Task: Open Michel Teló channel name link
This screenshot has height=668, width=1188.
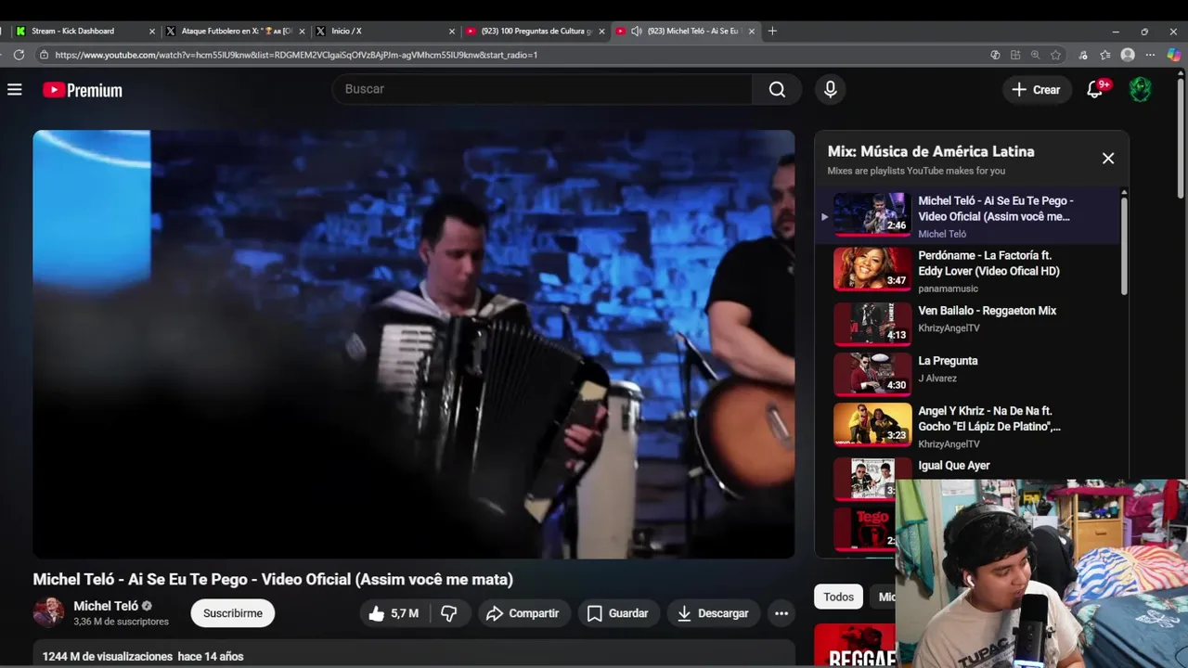Action: coord(106,606)
